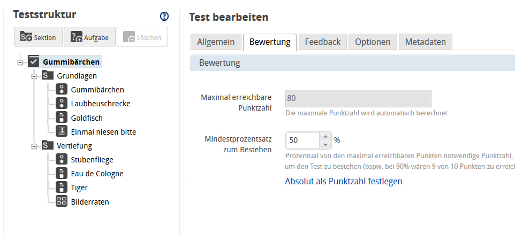Select the Tiger item in tree
This screenshot has height=234, width=515.
(x=79, y=188)
